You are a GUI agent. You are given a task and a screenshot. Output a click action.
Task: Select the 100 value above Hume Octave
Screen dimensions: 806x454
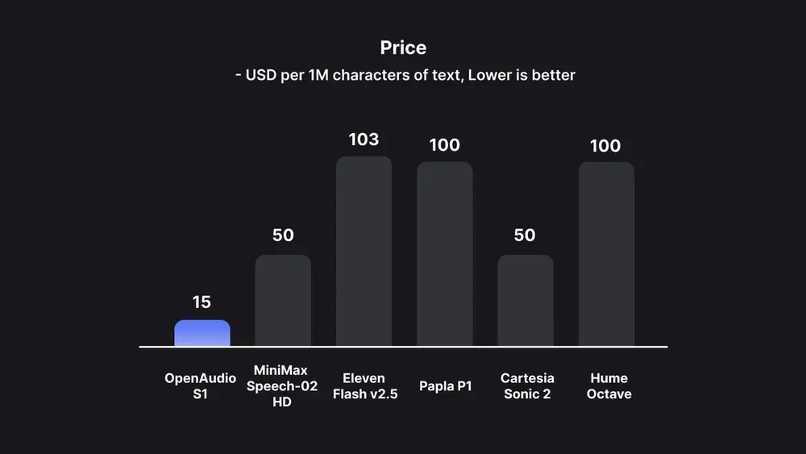(x=605, y=146)
